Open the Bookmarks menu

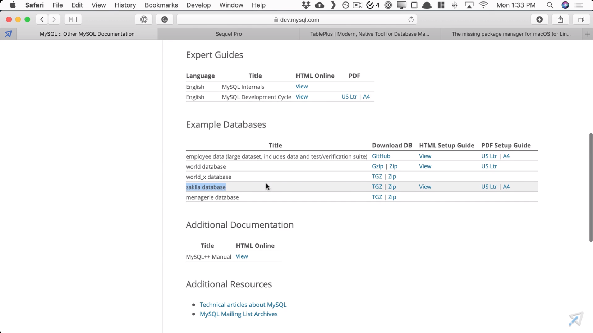[161, 5]
